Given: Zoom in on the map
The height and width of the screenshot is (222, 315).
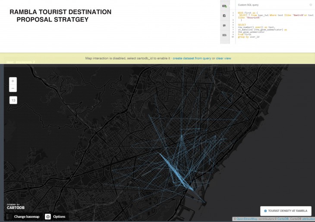Looking at the screenshot, I should 13,81.
